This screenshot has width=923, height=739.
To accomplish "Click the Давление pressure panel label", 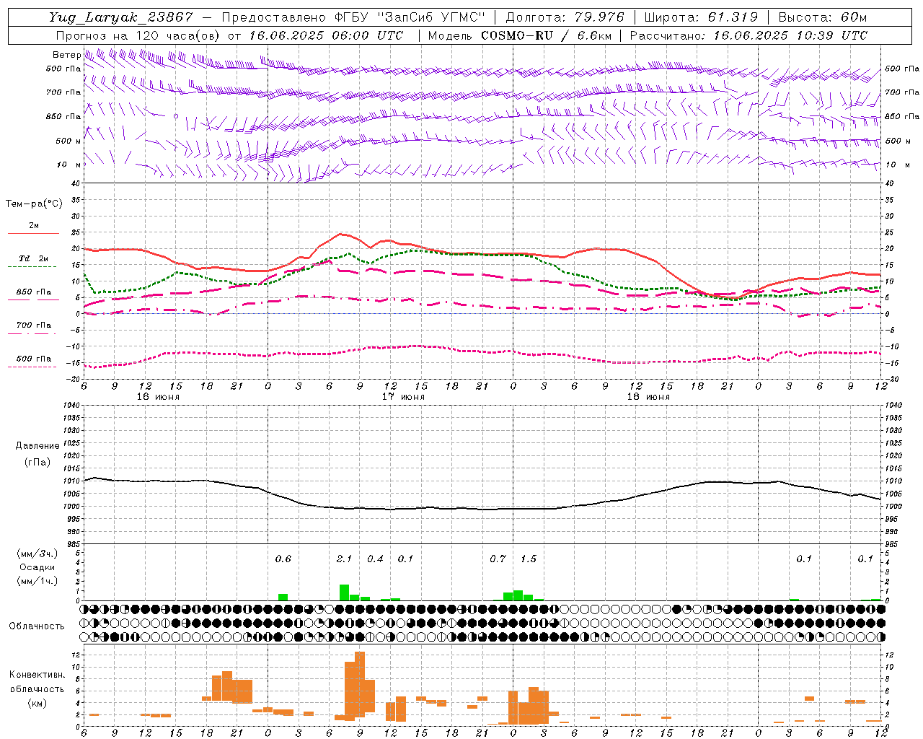I will tap(37, 446).
